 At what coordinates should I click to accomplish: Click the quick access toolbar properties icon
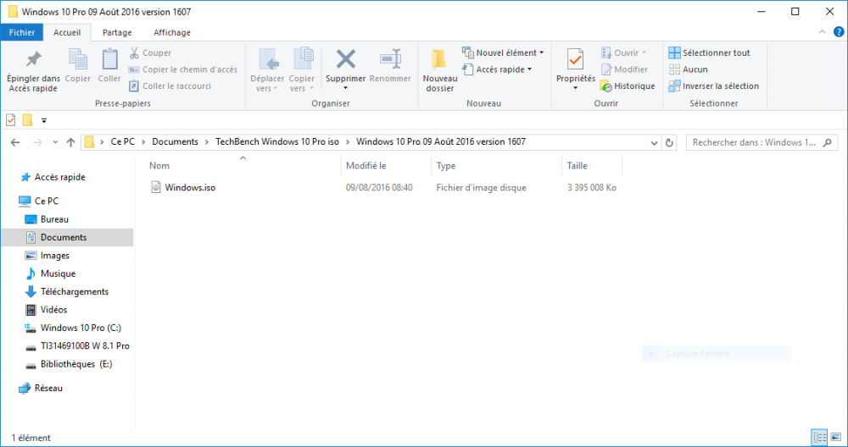(11, 120)
